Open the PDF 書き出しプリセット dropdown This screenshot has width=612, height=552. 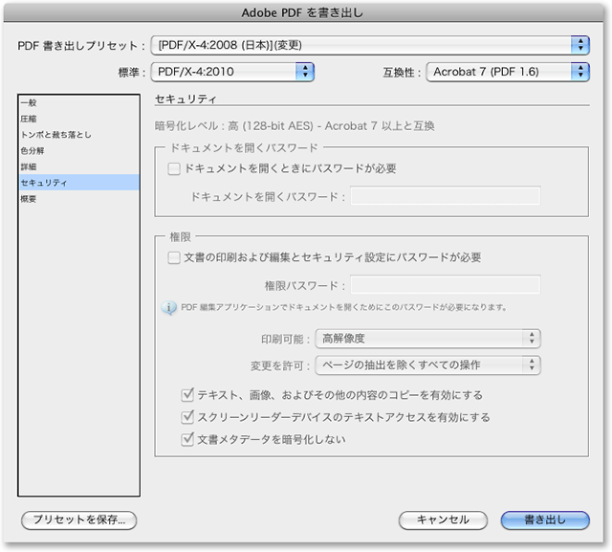370,45
